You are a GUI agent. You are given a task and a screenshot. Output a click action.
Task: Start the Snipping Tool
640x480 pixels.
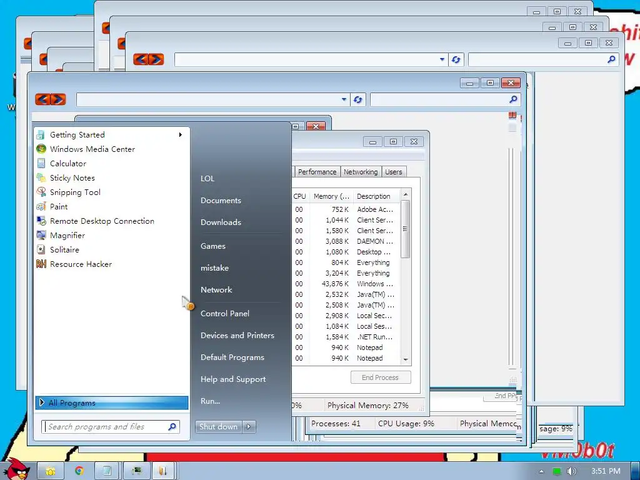[x=110, y=192]
